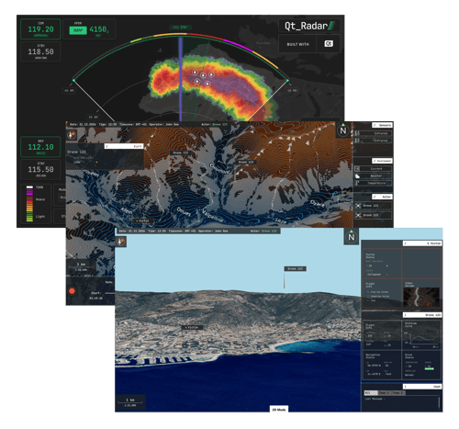The height and width of the screenshot is (429, 459).
Task: Click the Collapsed status value in Victim Status
Action: click(375, 275)
